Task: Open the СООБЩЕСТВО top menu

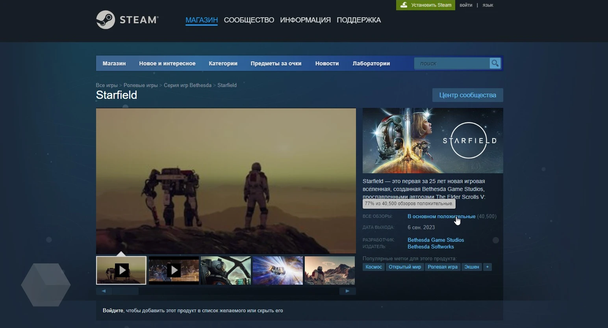Action: click(x=249, y=20)
